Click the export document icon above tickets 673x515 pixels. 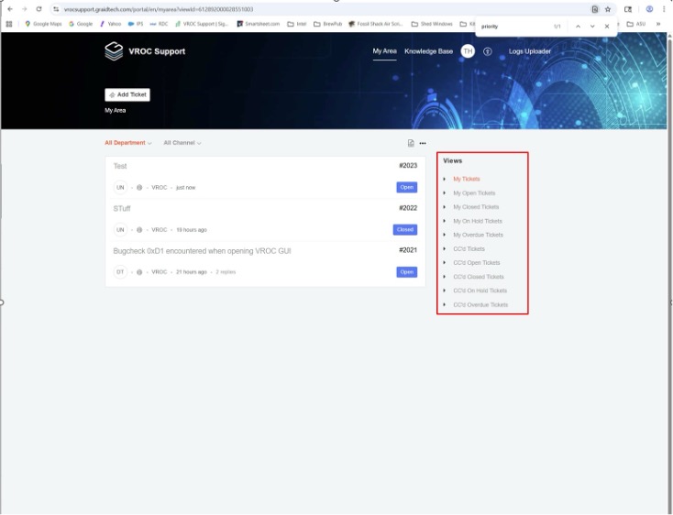pos(411,143)
